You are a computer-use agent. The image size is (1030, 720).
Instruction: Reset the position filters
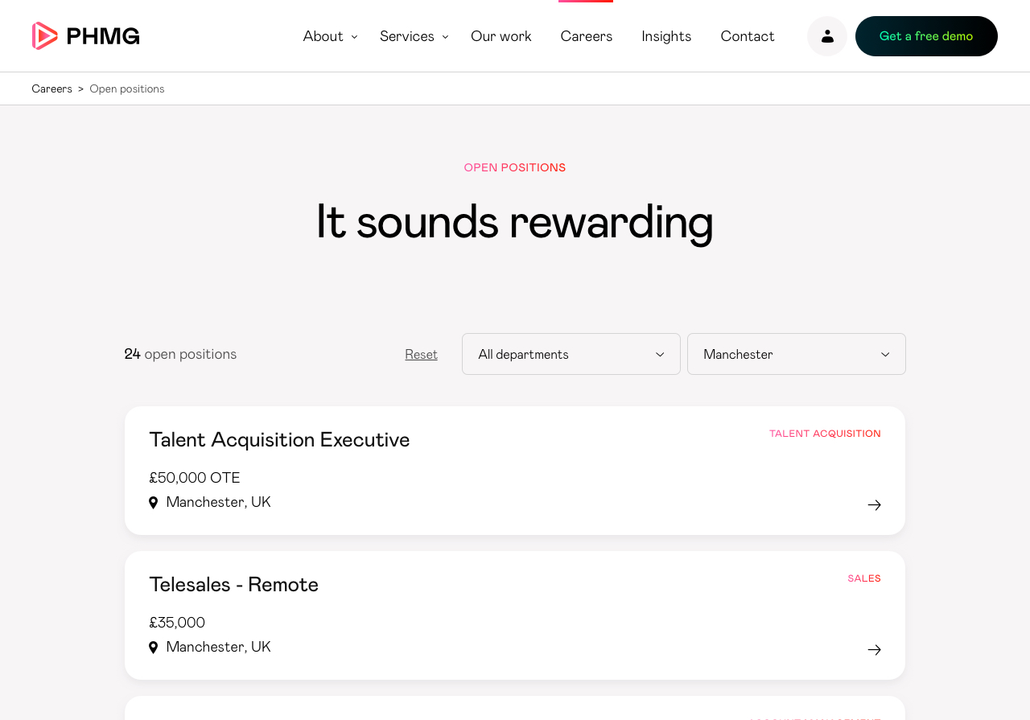tap(422, 355)
